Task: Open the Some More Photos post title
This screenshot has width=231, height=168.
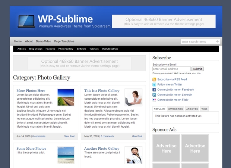Action: click(x=31, y=149)
